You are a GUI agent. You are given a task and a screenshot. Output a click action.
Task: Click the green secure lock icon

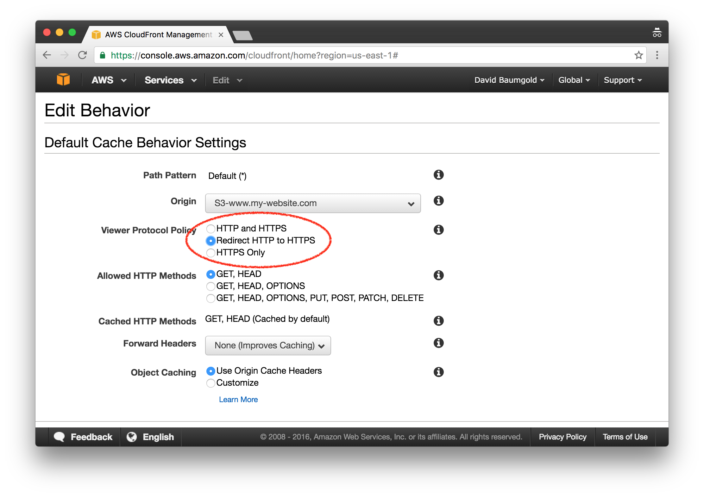coord(103,55)
